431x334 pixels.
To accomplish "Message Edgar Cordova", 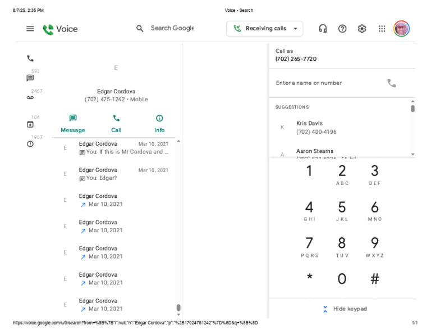I will pos(73,124).
